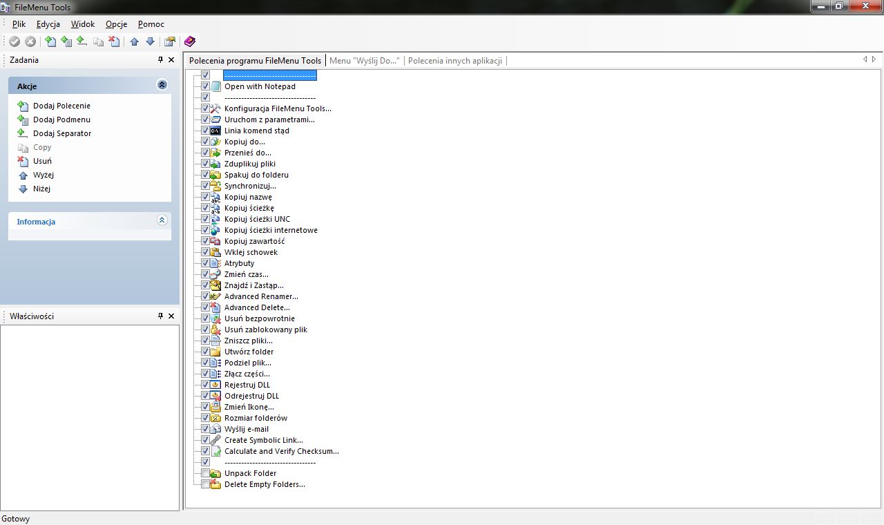Select the Wyżej action link

44,175
